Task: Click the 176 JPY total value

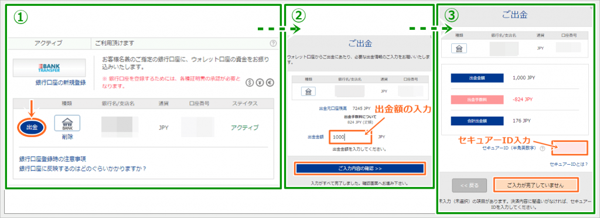Action: (x=521, y=121)
